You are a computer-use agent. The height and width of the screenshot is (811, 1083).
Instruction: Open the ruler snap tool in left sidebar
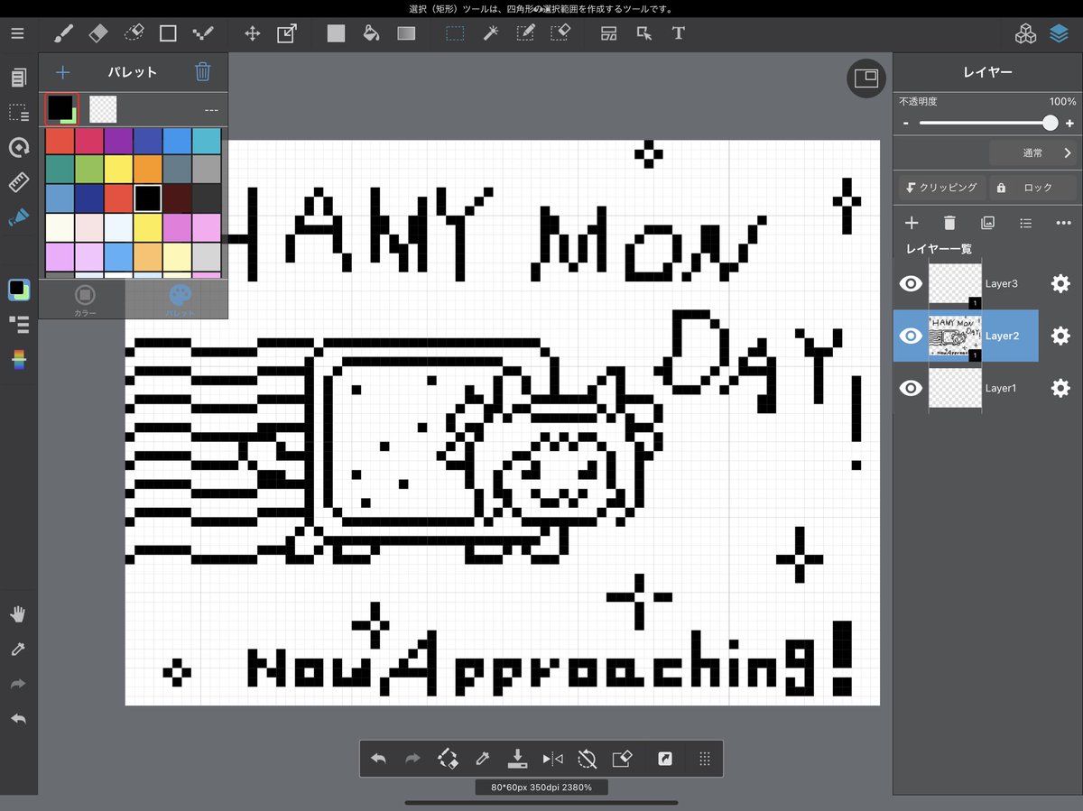pos(18,182)
